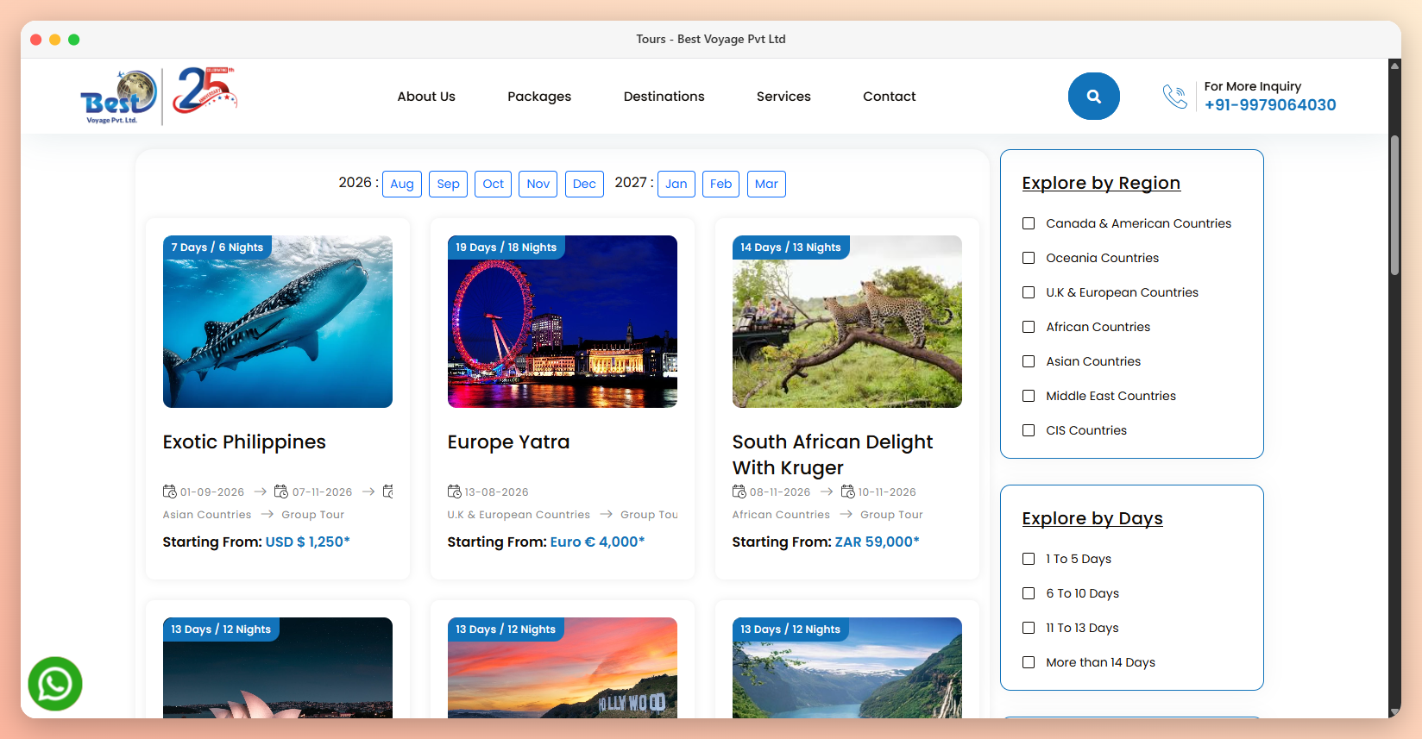This screenshot has width=1422, height=739.
Task: Select Sep month filter
Action: point(449,184)
